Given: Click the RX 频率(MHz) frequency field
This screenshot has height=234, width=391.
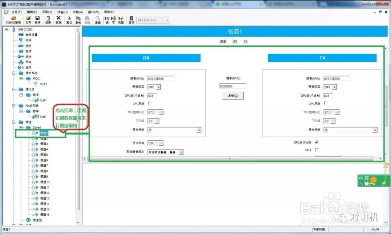Looking at the screenshot, I should [x=161, y=78].
